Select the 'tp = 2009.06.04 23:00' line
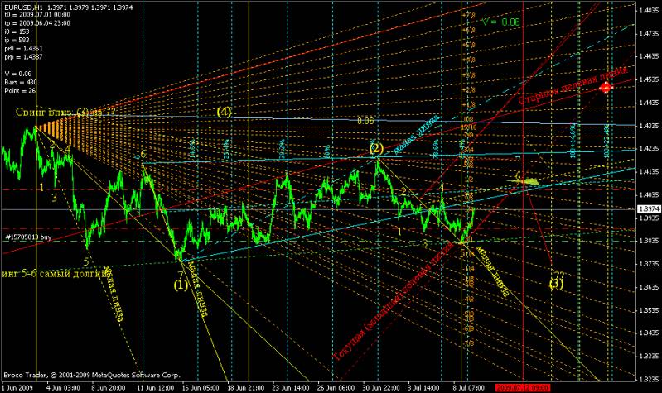The height and width of the screenshot is (393, 662). point(37,23)
